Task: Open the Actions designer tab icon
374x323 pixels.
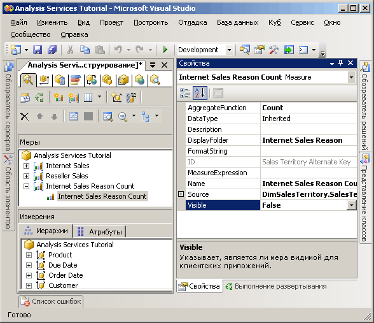Action: tap(92, 80)
